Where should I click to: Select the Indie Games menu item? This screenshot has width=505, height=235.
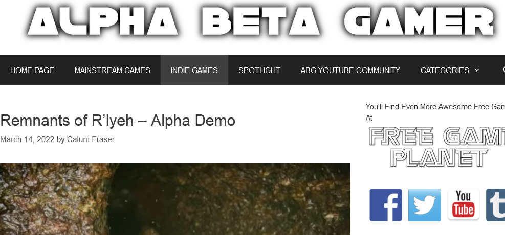point(194,70)
